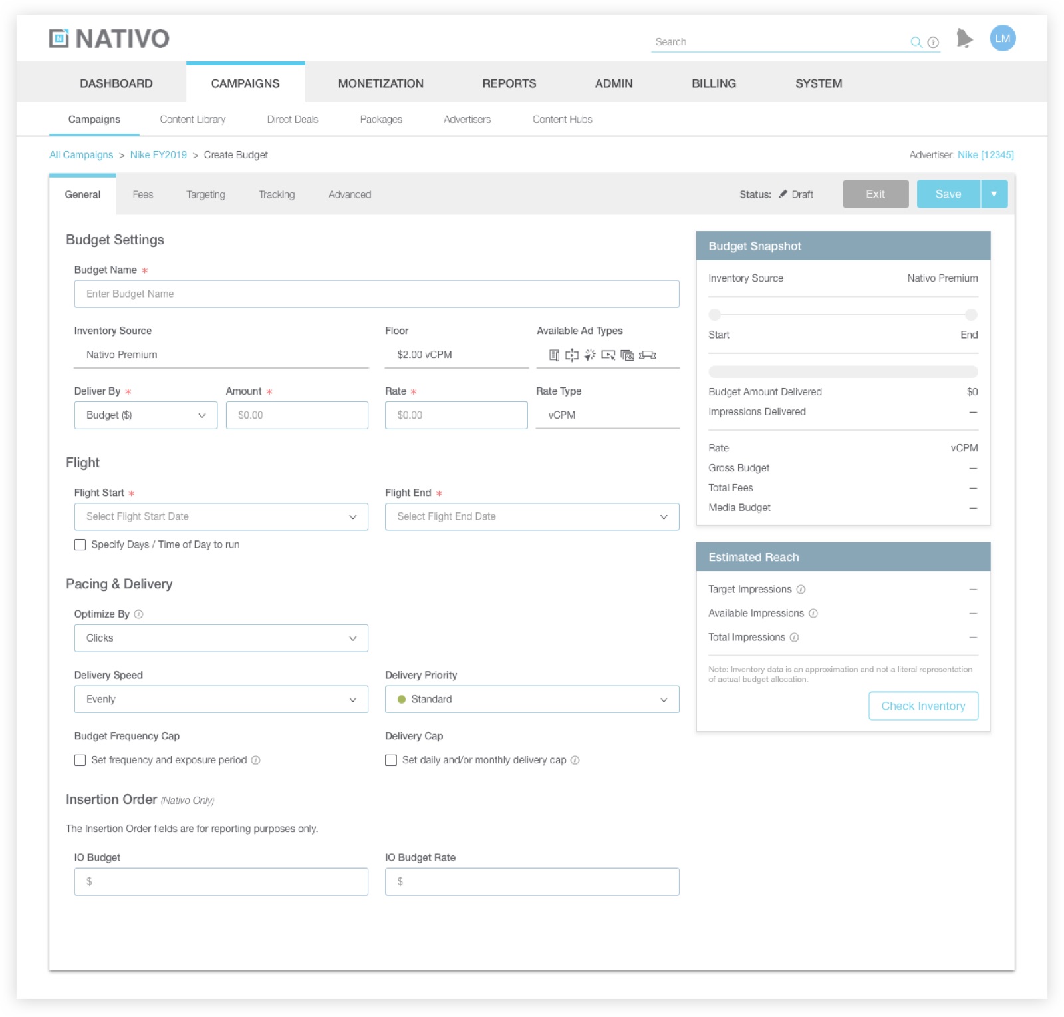The image size is (1064, 1017).
Task: Click the Draft status pencil icon
Action: coord(783,194)
